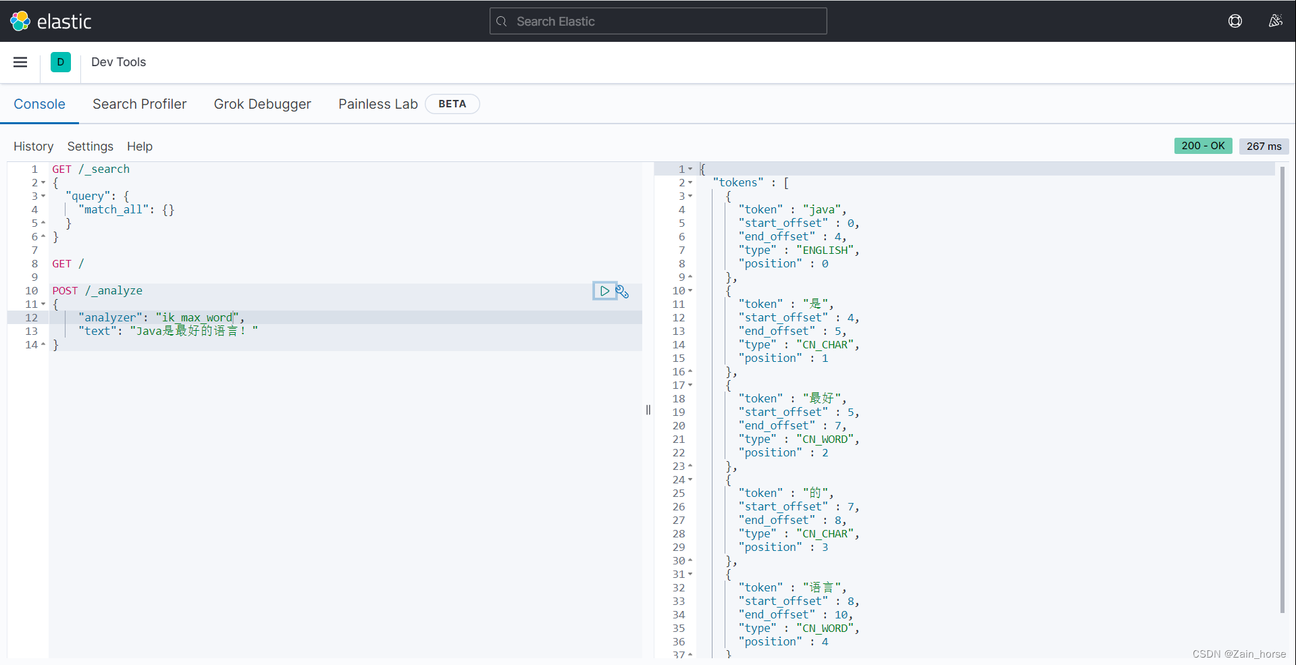Click the "ik_max_word" analyzer value
The height and width of the screenshot is (665, 1296).
[198, 318]
